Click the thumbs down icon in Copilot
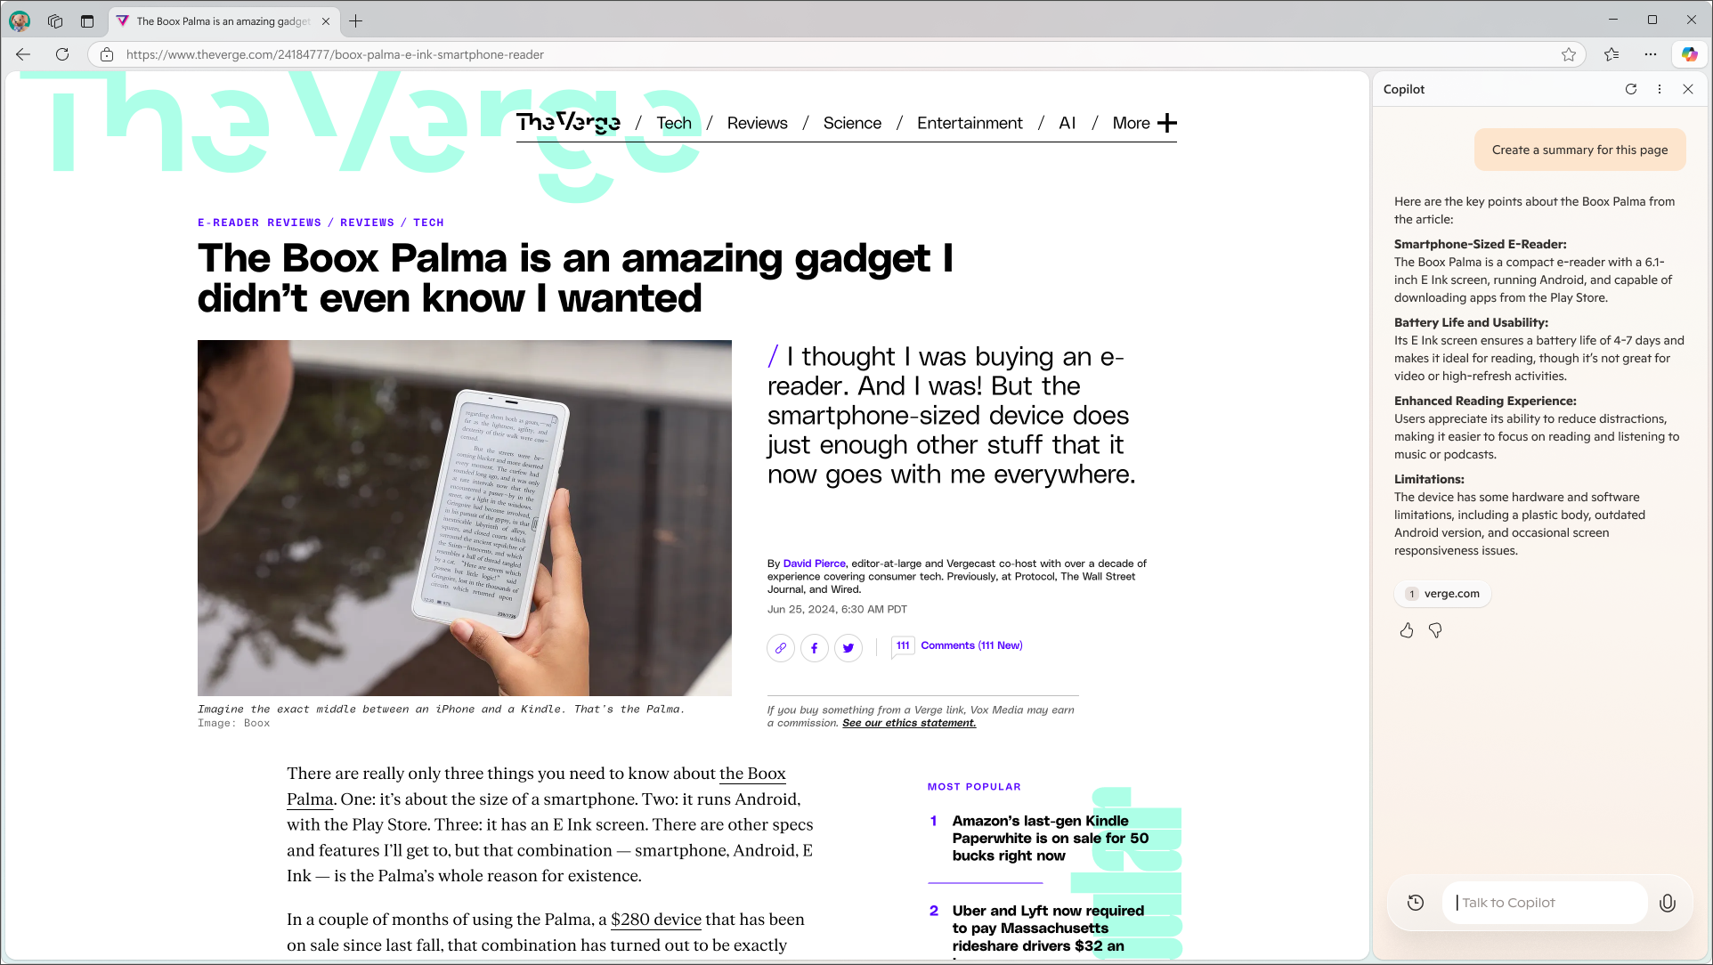Image resolution: width=1713 pixels, height=965 pixels. pyautogui.click(x=1434, y=631)
